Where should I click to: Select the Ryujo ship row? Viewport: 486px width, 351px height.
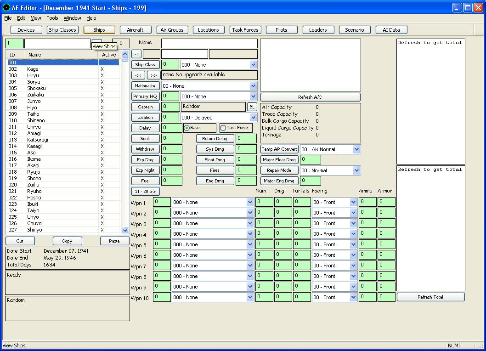(x=63, y=172)
